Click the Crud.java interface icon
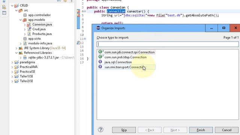This screenshot has height=135, width=240. (x=29, y=29)
